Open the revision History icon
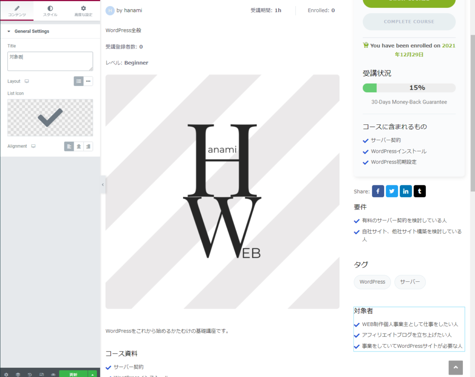475x377 pixels. coord(30,374)
